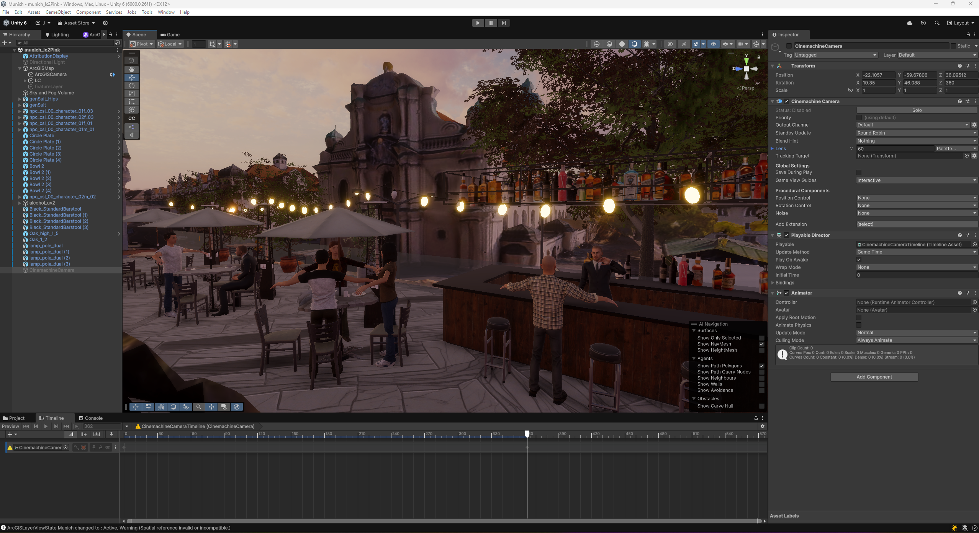Image resolution: width=979 pixels, height=533 pixels.
Task: Switch to the Game tab
Action: (170, 34)
